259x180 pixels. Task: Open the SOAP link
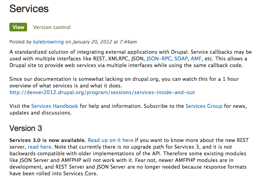[x=181, y=58]
